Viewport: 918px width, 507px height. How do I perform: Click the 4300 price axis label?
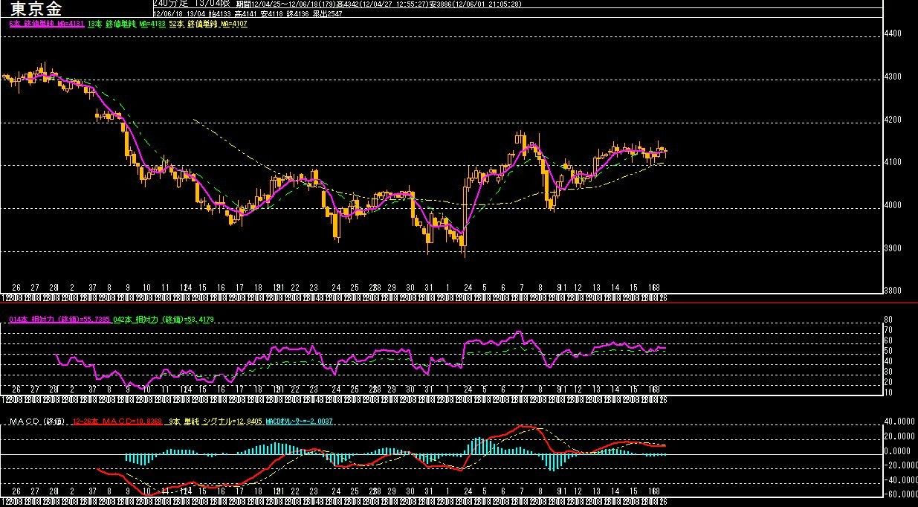[892, 77]
